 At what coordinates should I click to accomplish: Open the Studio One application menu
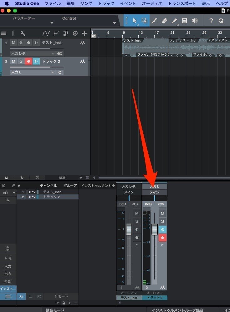(27, 3)
